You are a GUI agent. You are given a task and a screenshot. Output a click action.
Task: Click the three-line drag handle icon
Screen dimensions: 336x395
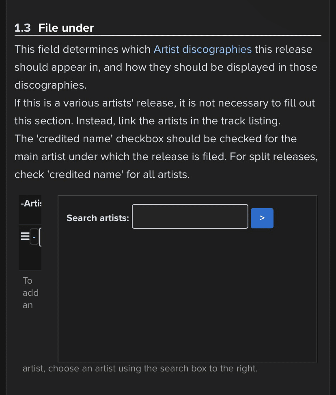pos(25,236)
